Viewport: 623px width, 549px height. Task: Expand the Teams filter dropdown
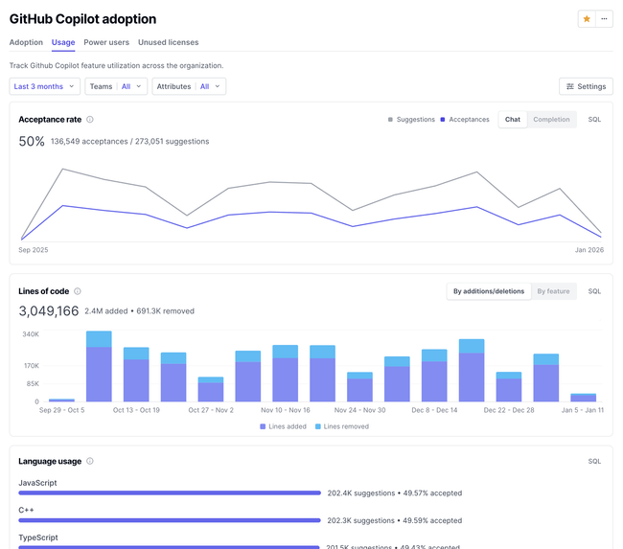(x=116, y=86)
